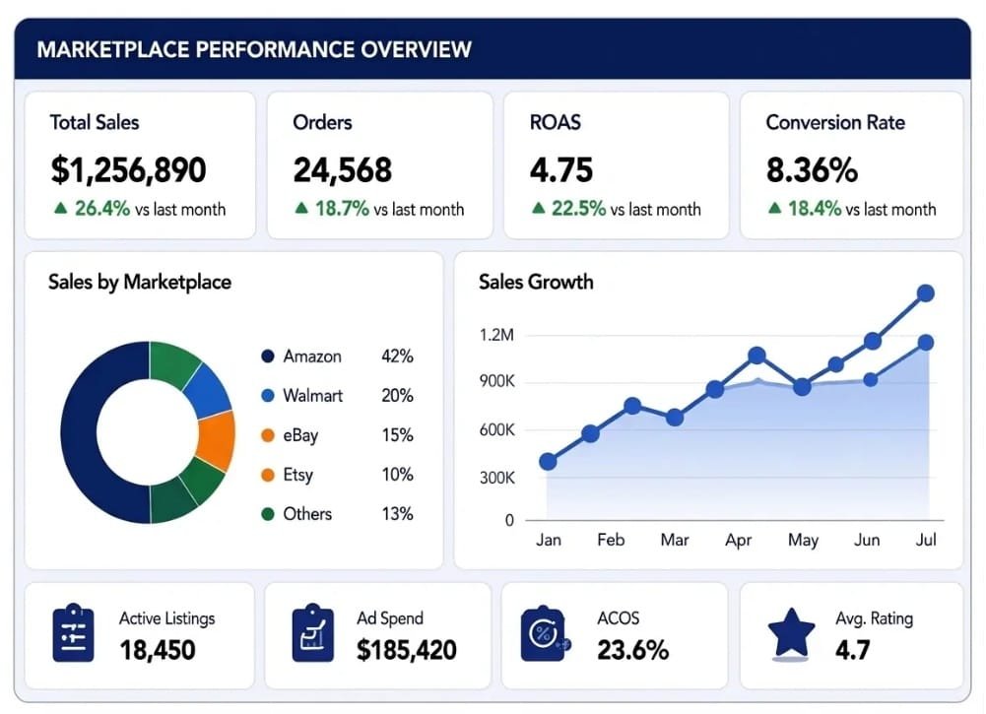Select the April peak data point
986x714 pixels.
(757, 356)
